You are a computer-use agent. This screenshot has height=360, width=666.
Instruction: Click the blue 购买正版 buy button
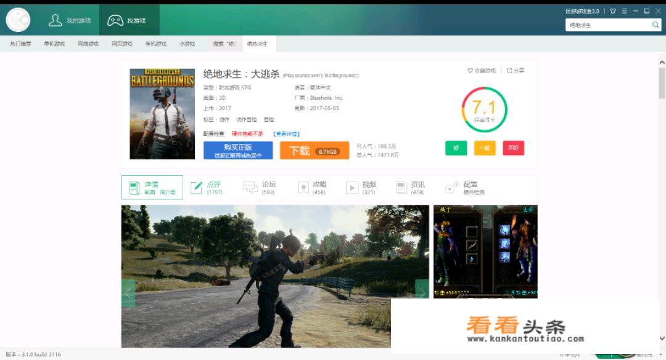pyautogui.click(x=238, y=151)
